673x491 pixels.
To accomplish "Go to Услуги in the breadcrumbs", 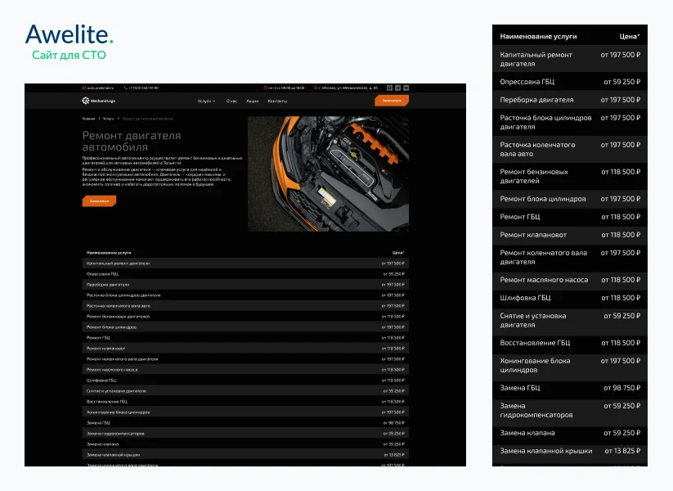I will point(109,119).
